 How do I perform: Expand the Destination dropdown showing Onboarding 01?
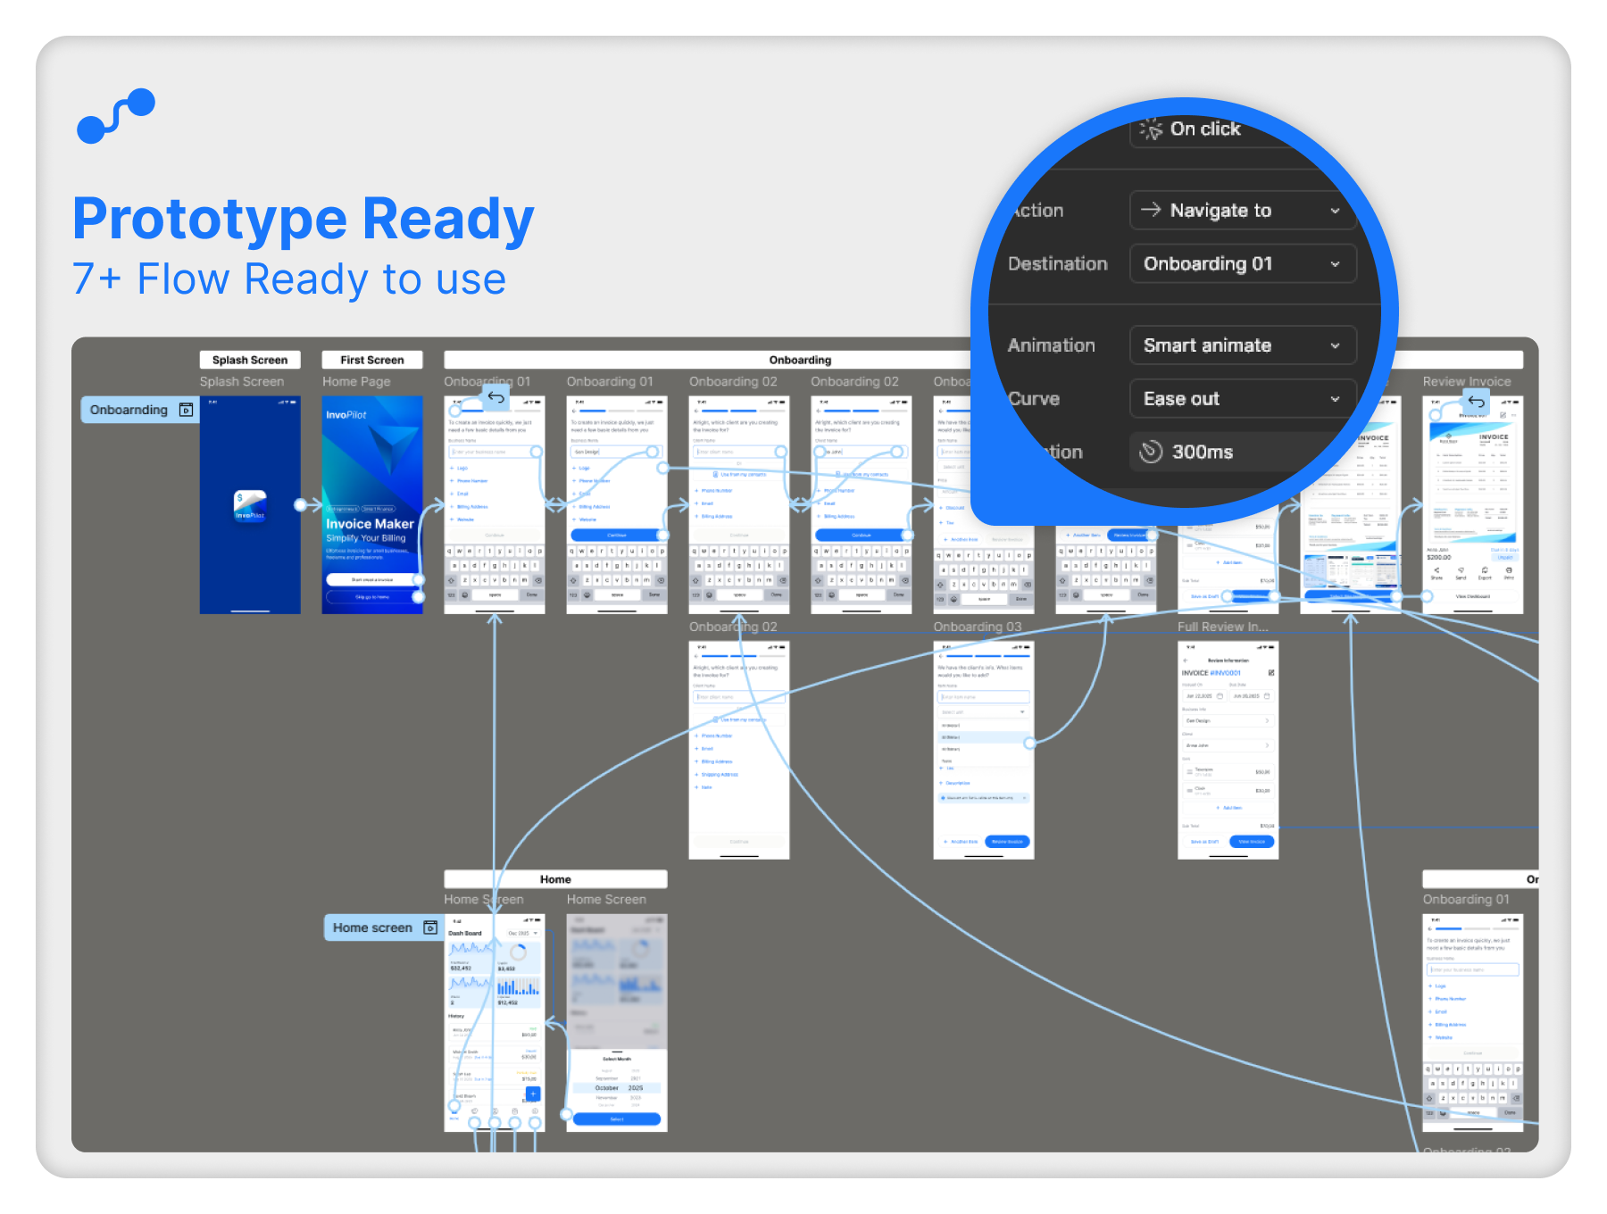(1243, 264)
